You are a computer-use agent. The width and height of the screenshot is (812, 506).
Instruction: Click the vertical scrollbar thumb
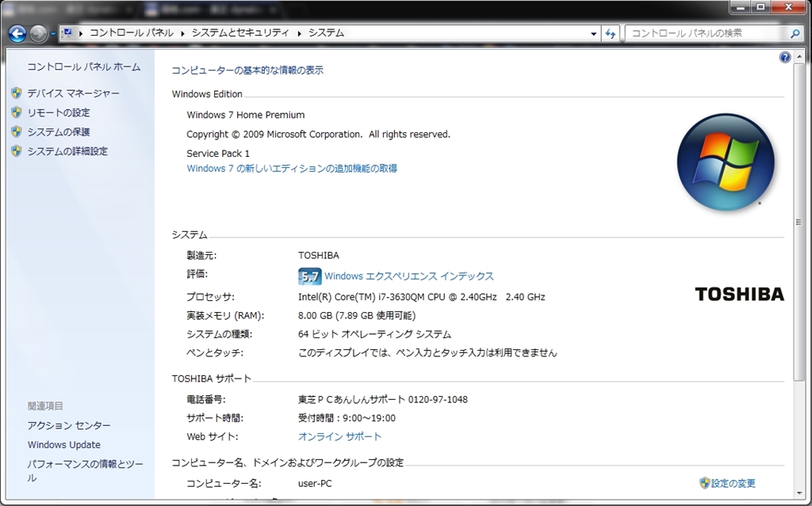click(799, 223)
